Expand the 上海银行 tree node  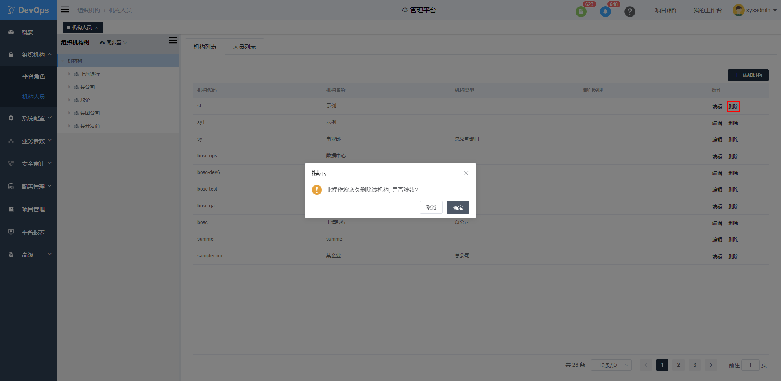click(x=69, y=74)
